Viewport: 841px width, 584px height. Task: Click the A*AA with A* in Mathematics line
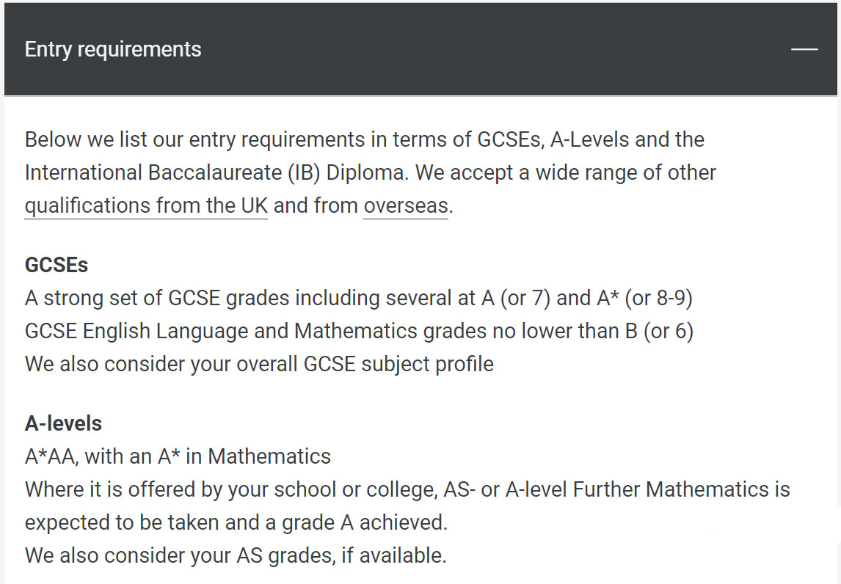(178, 456)
